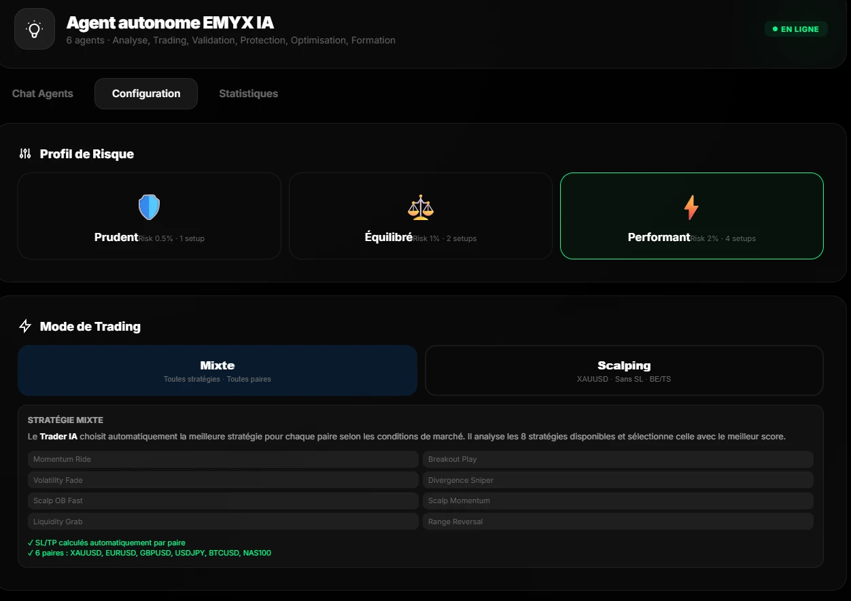Open the Configuration tab
Screen dimensions: 851x601
point(146,94)
